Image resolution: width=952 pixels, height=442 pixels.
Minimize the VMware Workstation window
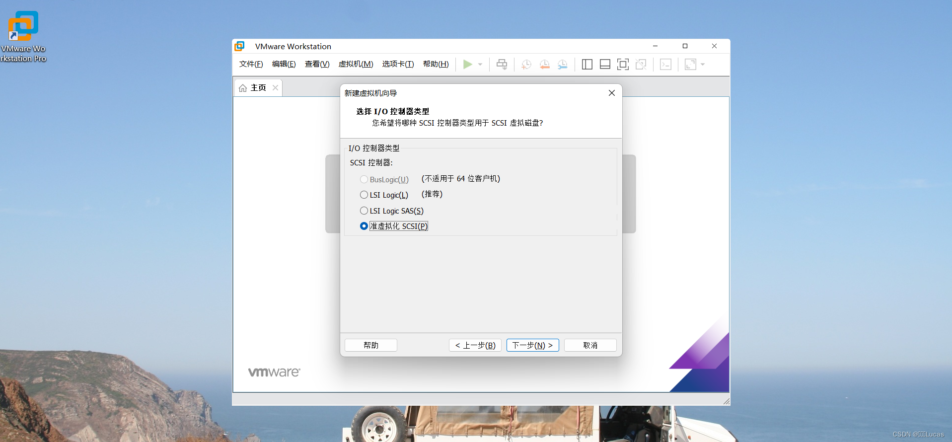656,46
